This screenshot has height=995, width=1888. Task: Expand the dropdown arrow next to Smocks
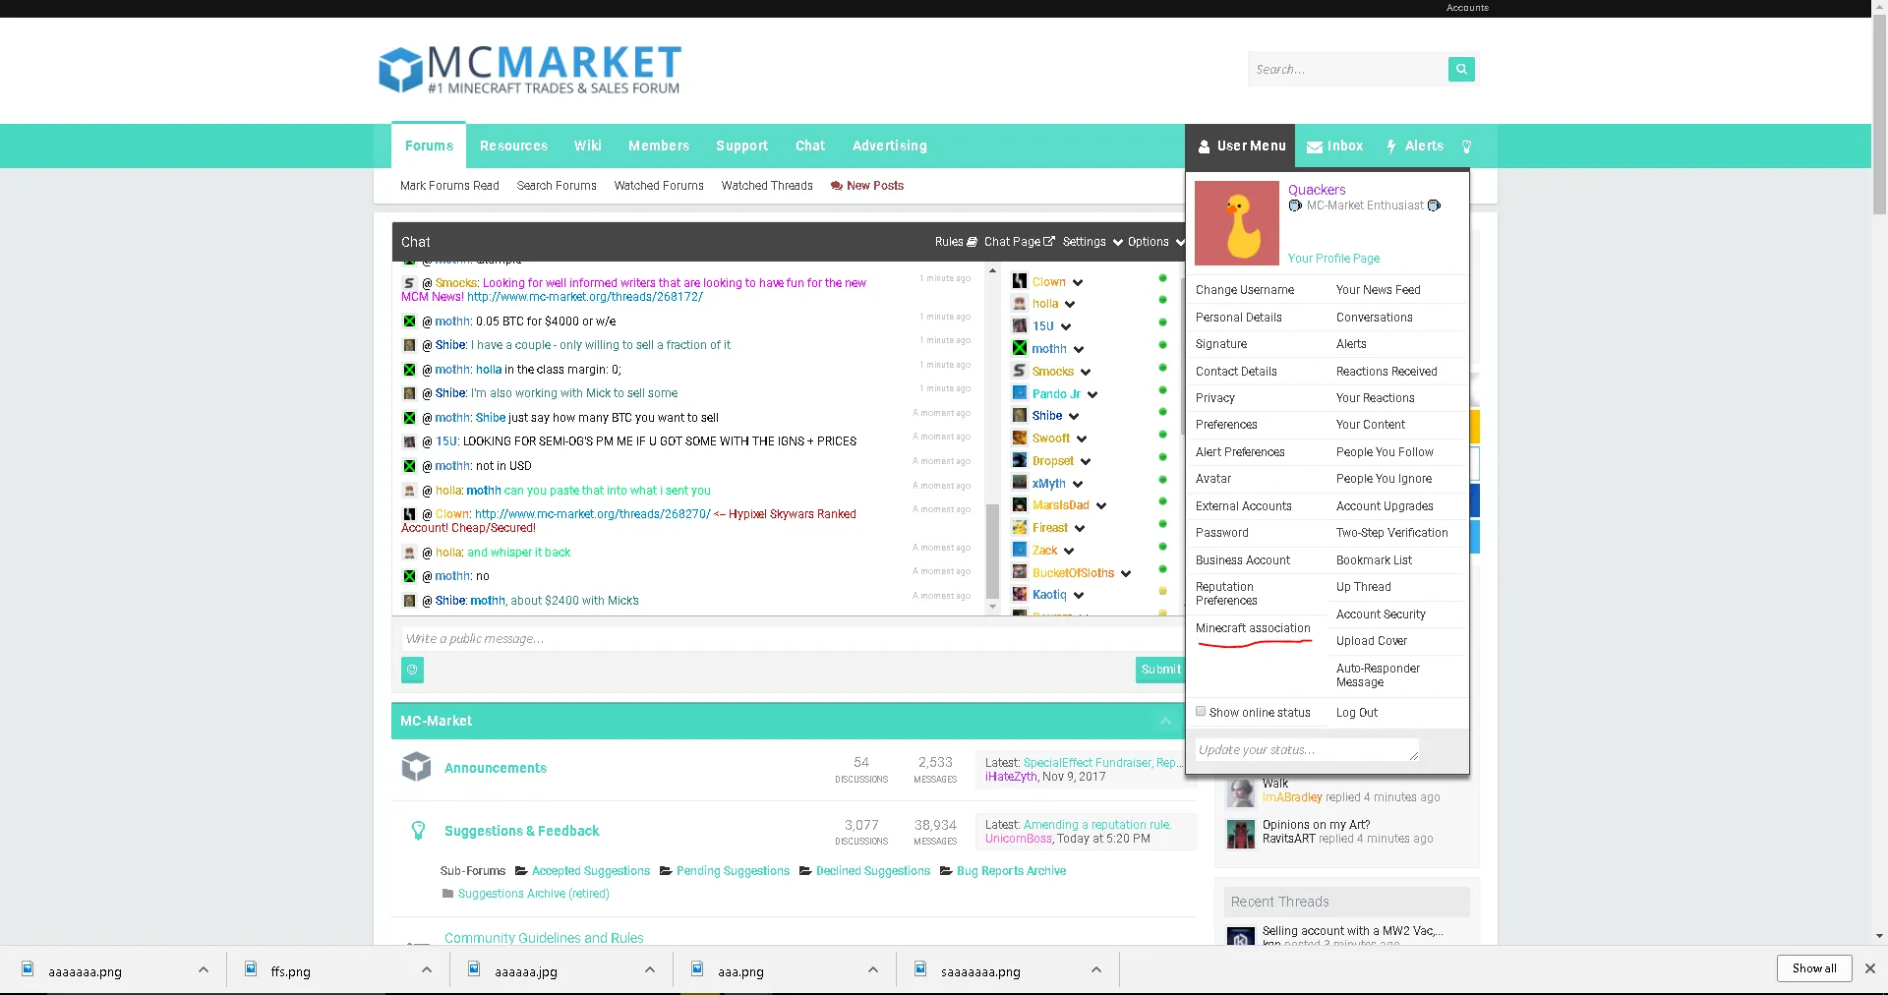pos(1086,372)
